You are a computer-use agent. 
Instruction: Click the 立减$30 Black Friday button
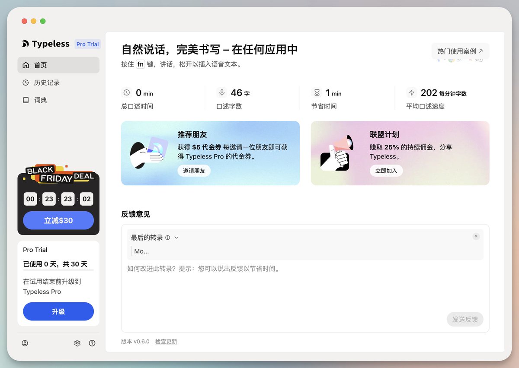58,220
